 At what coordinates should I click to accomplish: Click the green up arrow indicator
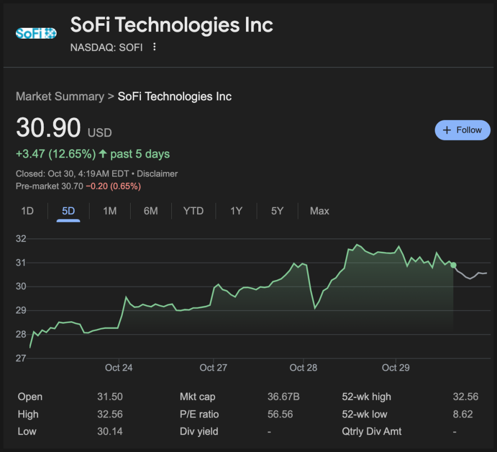click(x=103, y=154)
